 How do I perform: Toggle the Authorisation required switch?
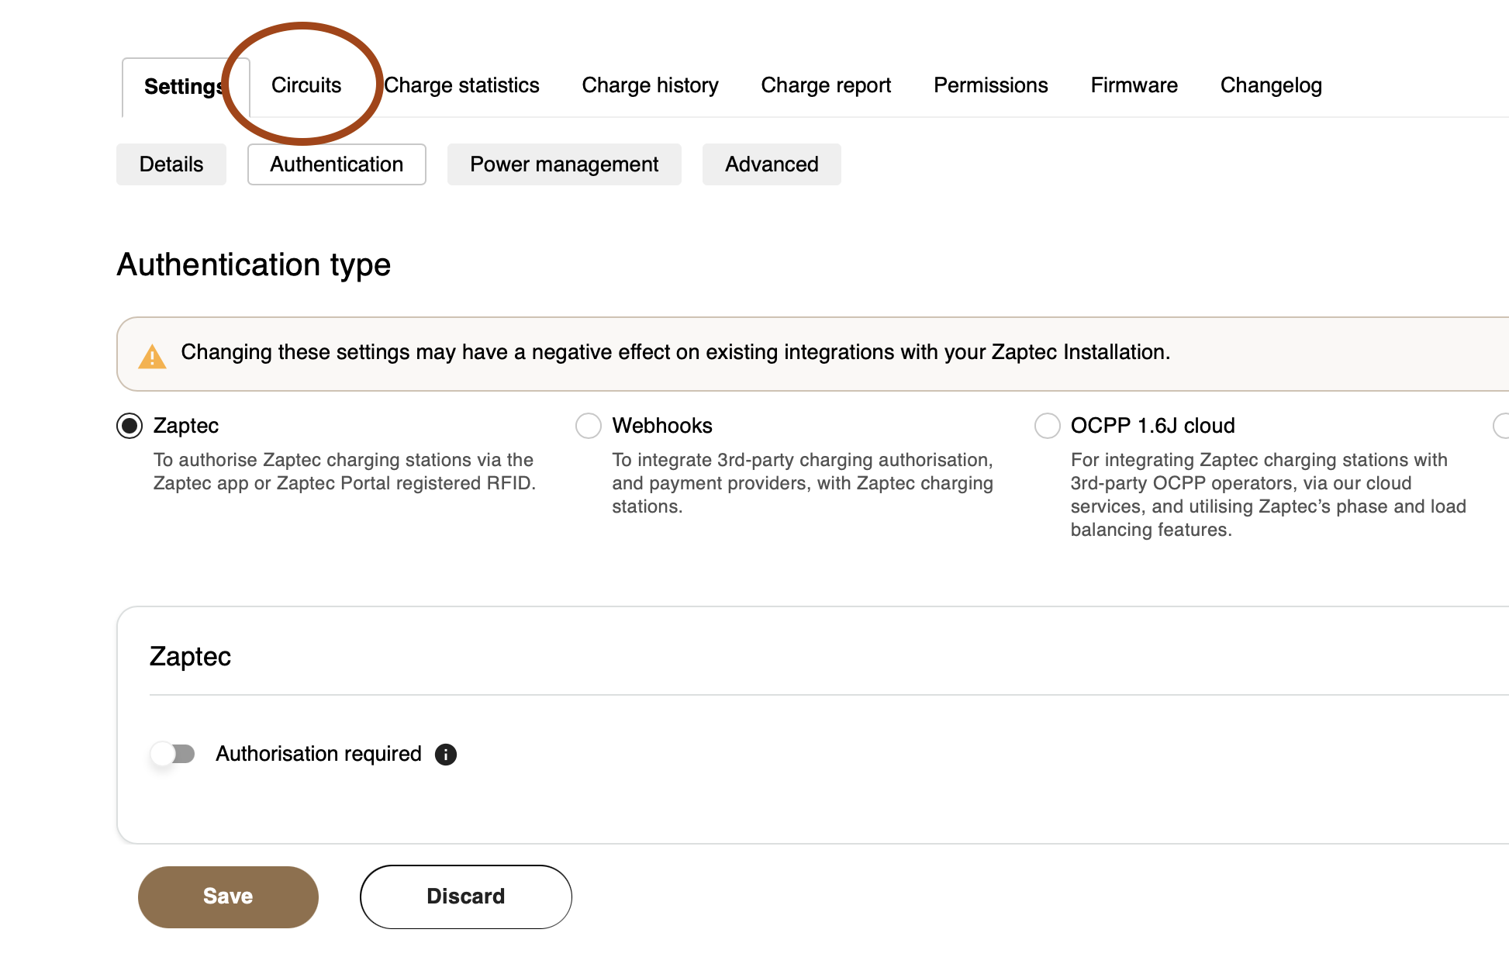click(x=173, y=754)
